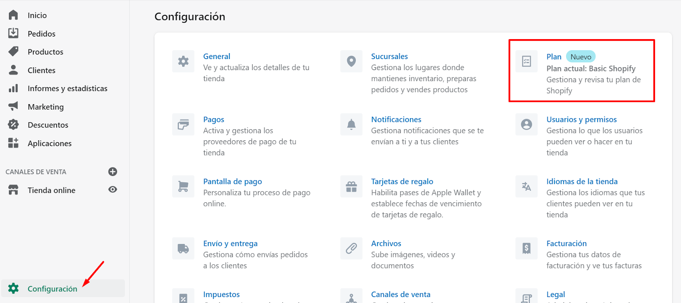Open Idiomas de la tienda link
681x303 pixels.
tap(582, 181)
